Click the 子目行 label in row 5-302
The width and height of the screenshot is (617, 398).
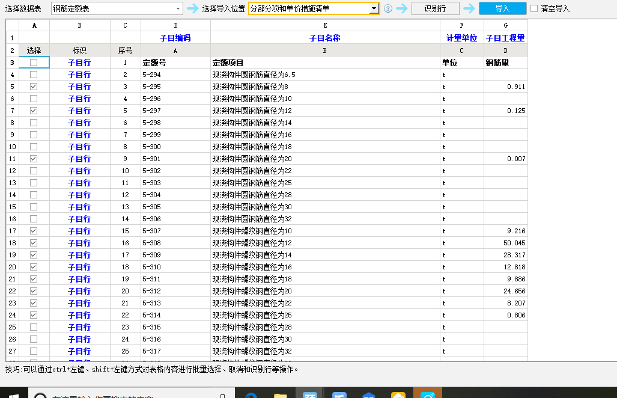pos(79,171)
